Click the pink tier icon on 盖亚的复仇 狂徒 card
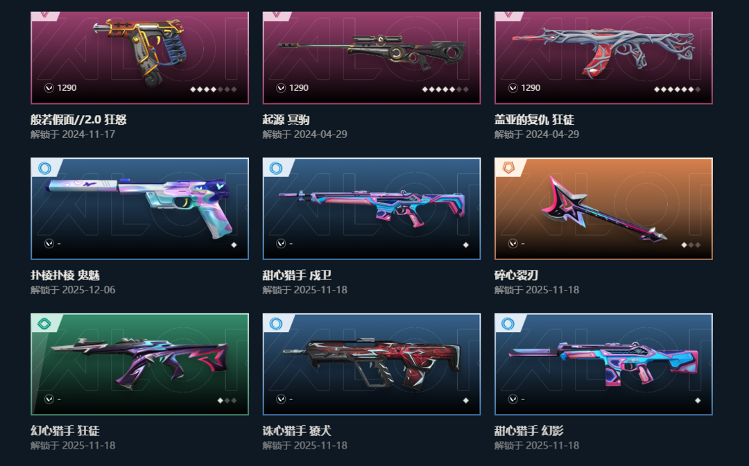The height and width of the screenshot is (466, 749). click(x=508, y=15)
